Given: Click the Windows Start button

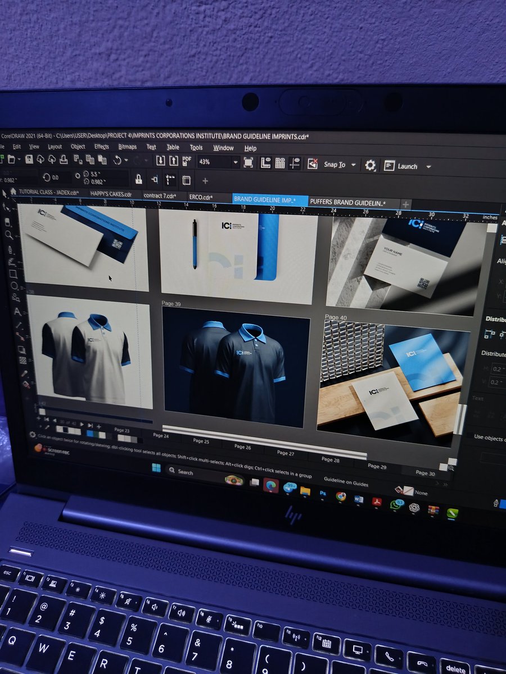Looking at the screenshot, I should [x=156, y=467].
